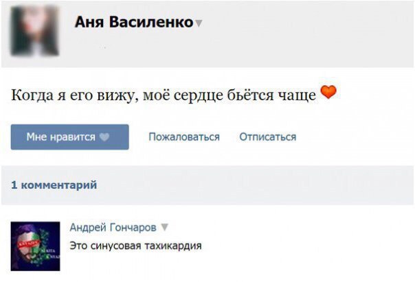The width and height of the screenshot is (415, 282).
Task: Open Аня Василенко's profile name link
Action: click(133, 23)
